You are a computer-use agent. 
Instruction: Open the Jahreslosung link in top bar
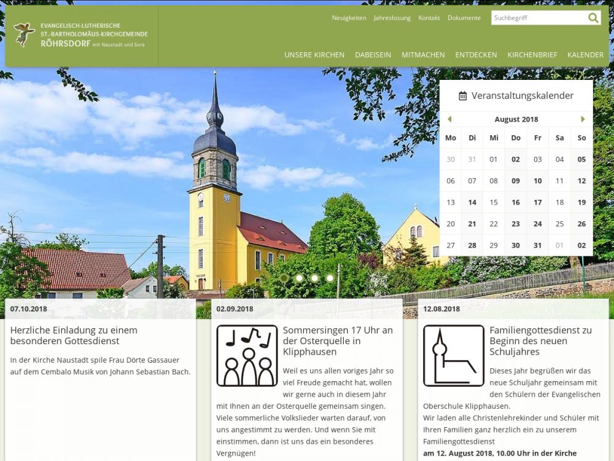(392, 18)
